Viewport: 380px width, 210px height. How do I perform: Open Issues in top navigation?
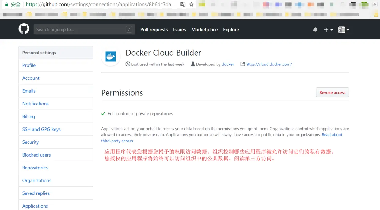point(180,30)
